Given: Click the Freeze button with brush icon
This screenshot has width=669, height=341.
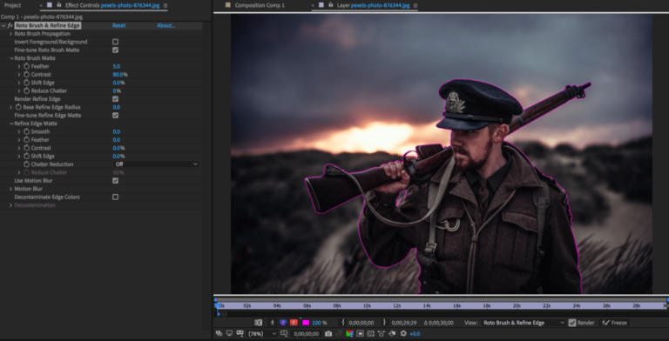Looking at the screenshot, I should point(614,323).
